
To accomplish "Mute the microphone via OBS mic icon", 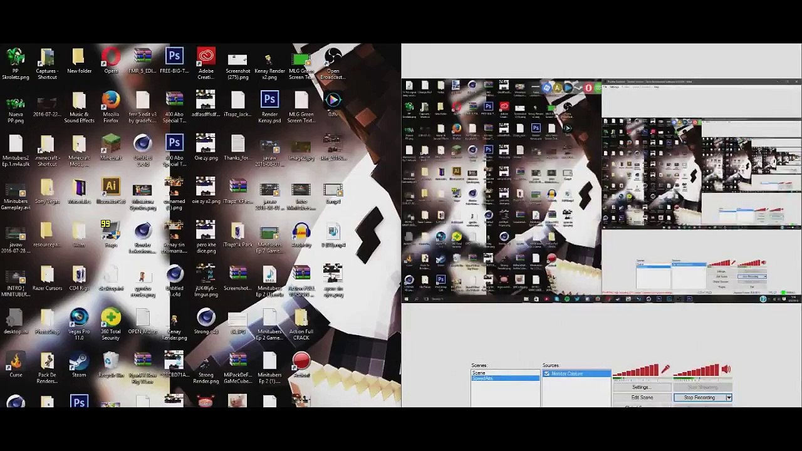I will (x=665, y=370).
